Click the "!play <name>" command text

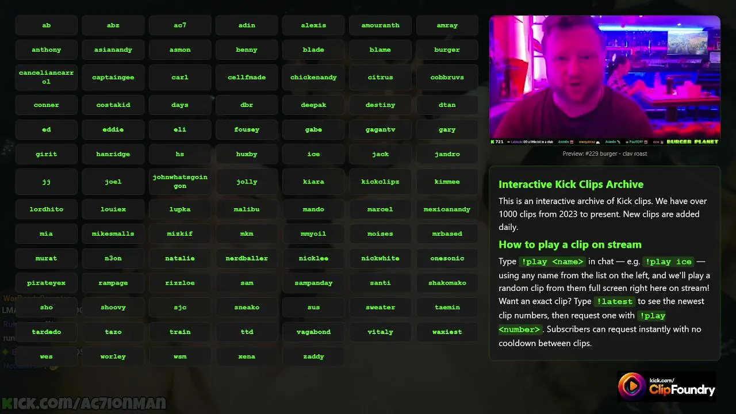551,262
